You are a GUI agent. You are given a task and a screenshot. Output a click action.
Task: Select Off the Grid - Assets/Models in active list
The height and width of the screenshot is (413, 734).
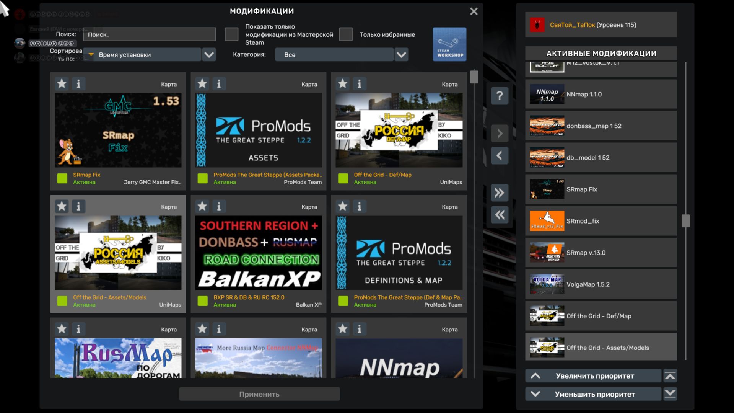point(601,348)
